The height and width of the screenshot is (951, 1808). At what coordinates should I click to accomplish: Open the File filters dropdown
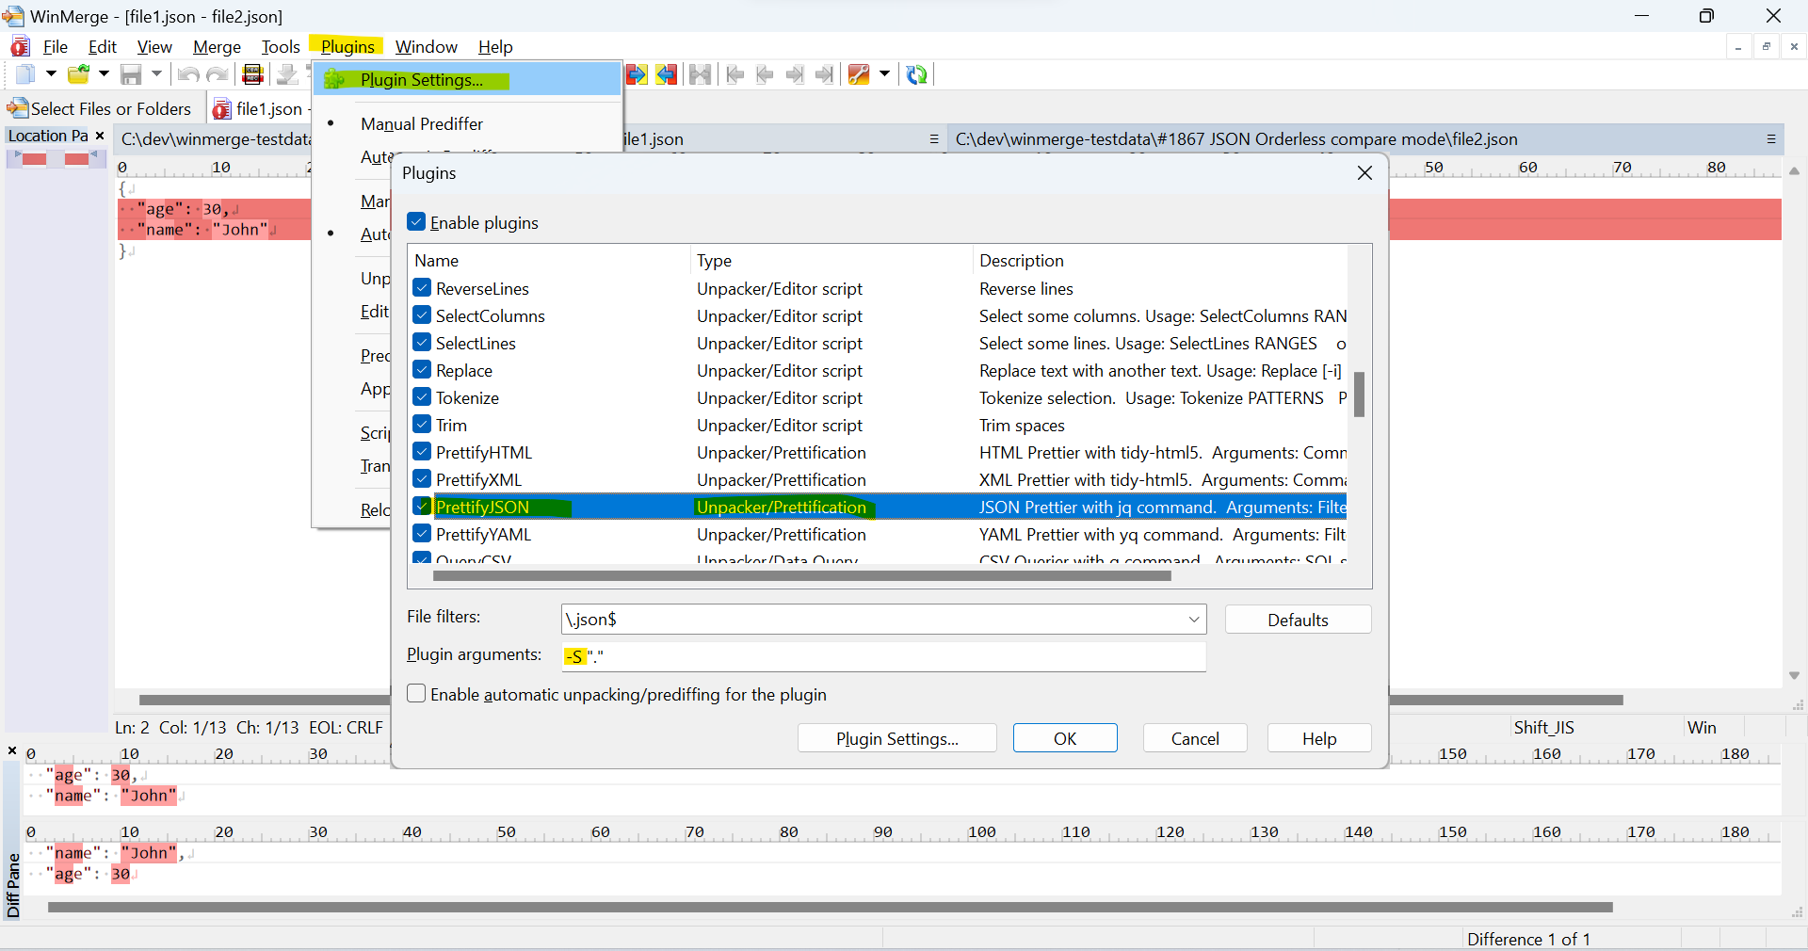click(x=1193, y=620)
